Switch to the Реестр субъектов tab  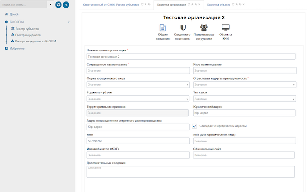111,5
